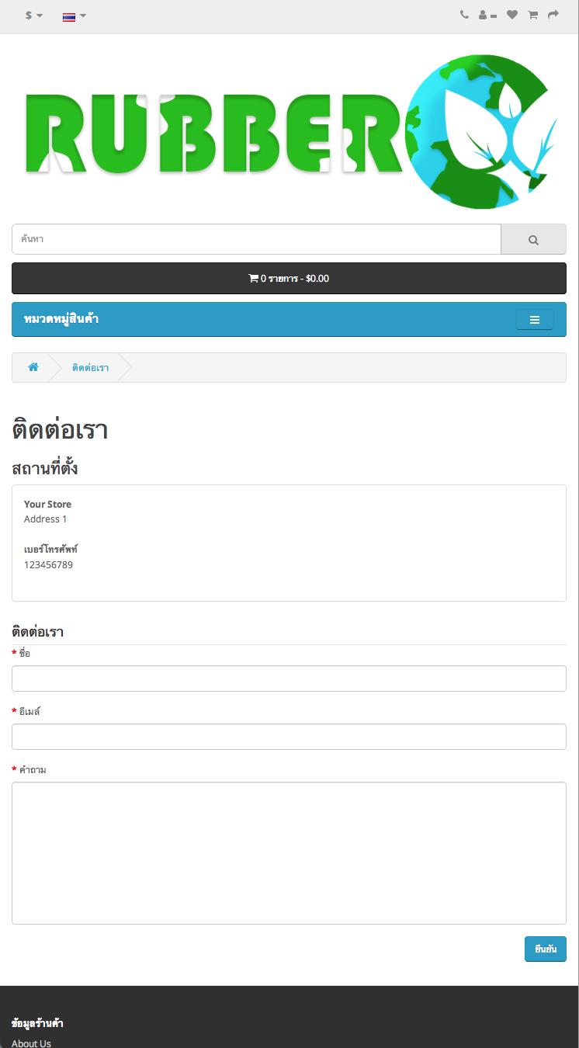This screenshot has width=579, height=1048.
Task: Click the สถานที่ตั้ง heading
Action: coord(45,469)
